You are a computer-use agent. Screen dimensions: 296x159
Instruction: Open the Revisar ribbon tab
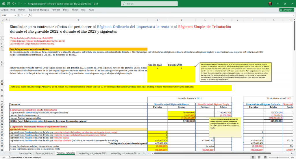(75, 10)
